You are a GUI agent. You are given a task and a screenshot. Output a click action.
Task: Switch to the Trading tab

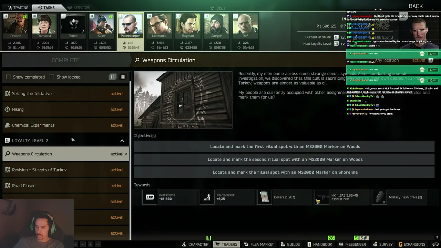click(x=18, y=8)
